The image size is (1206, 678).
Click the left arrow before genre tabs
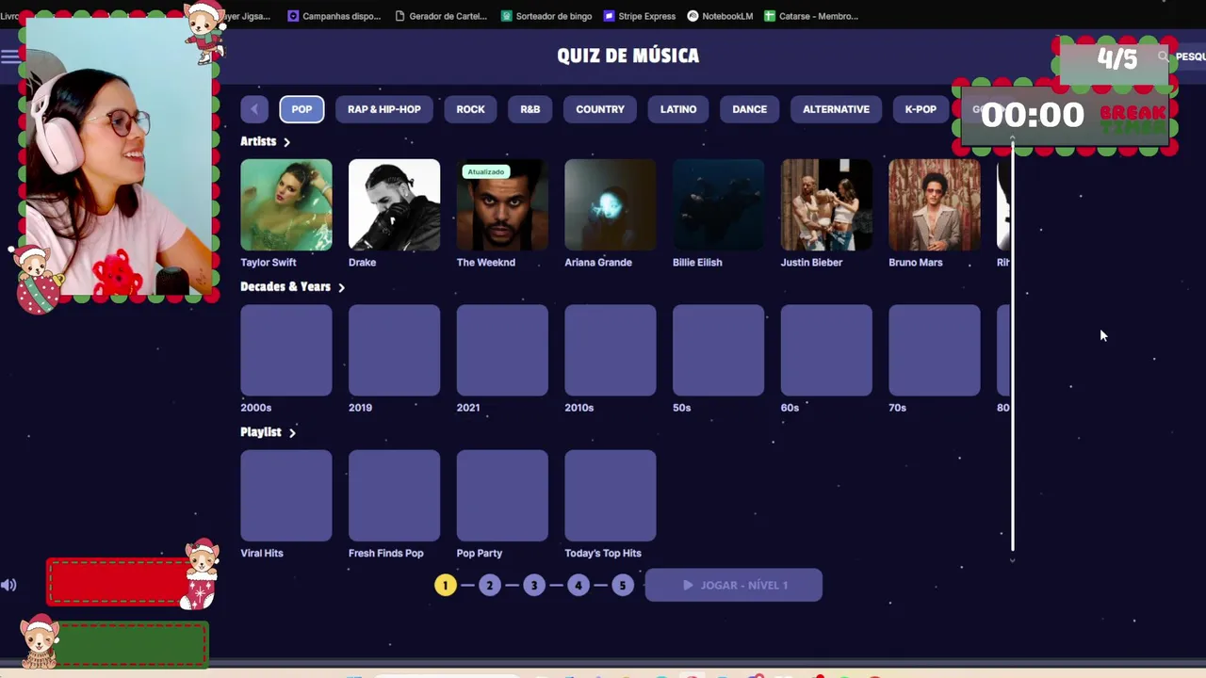coord(254,109)
